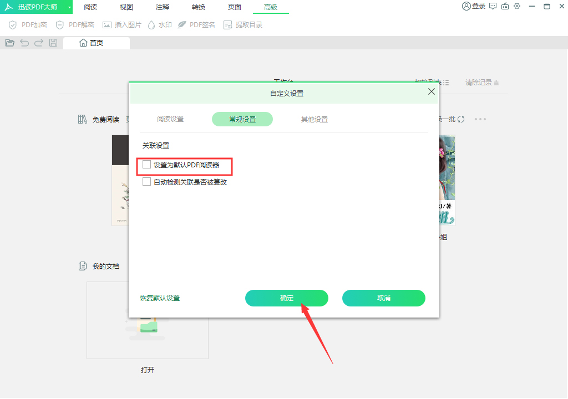Open a file with the folder icon

9,42
